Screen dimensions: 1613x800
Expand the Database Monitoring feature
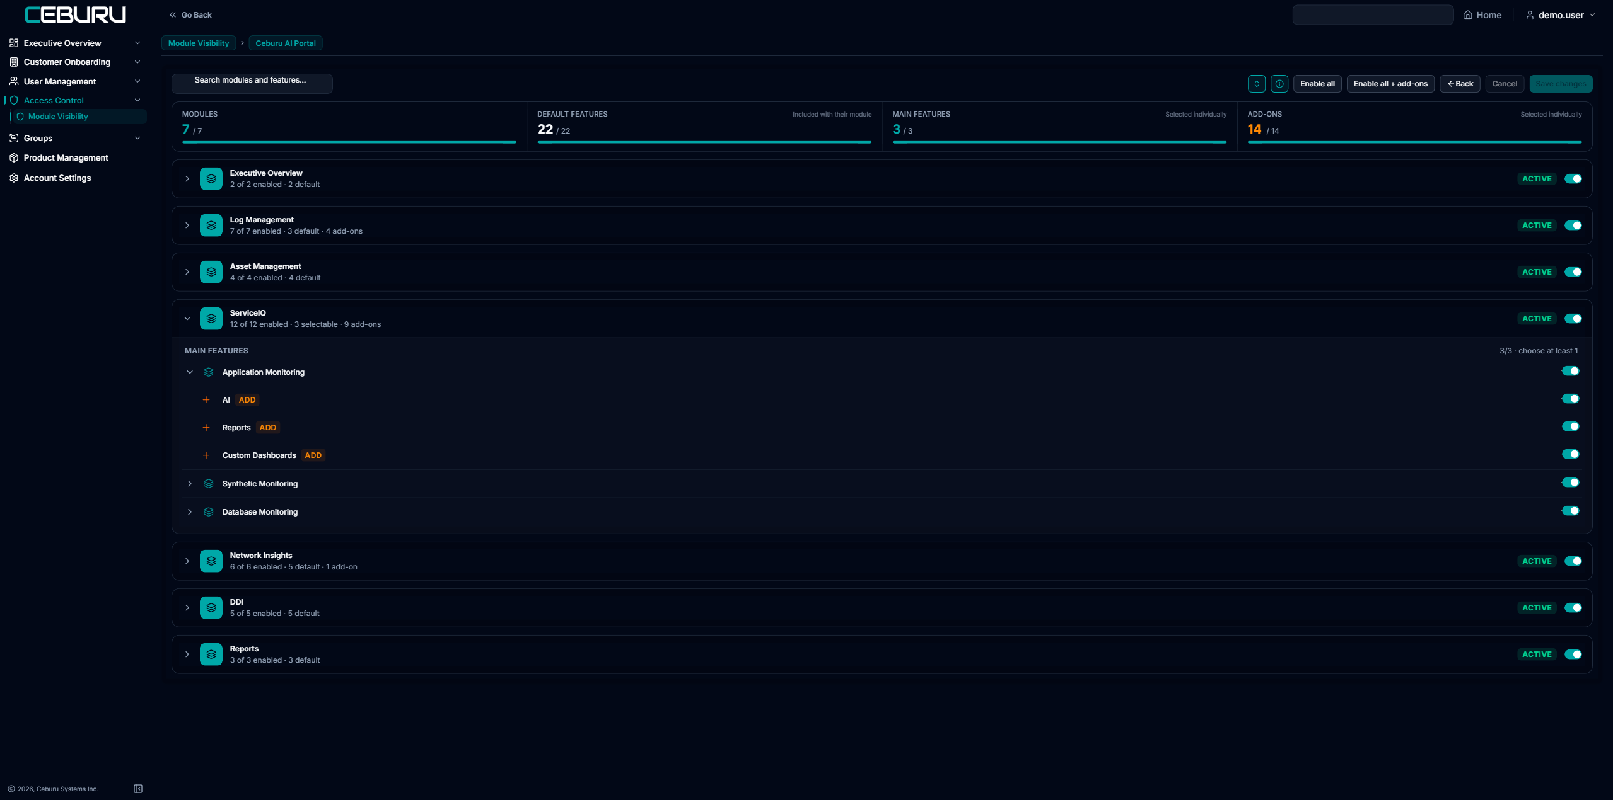pyautogui.click(x=190, y=512)
